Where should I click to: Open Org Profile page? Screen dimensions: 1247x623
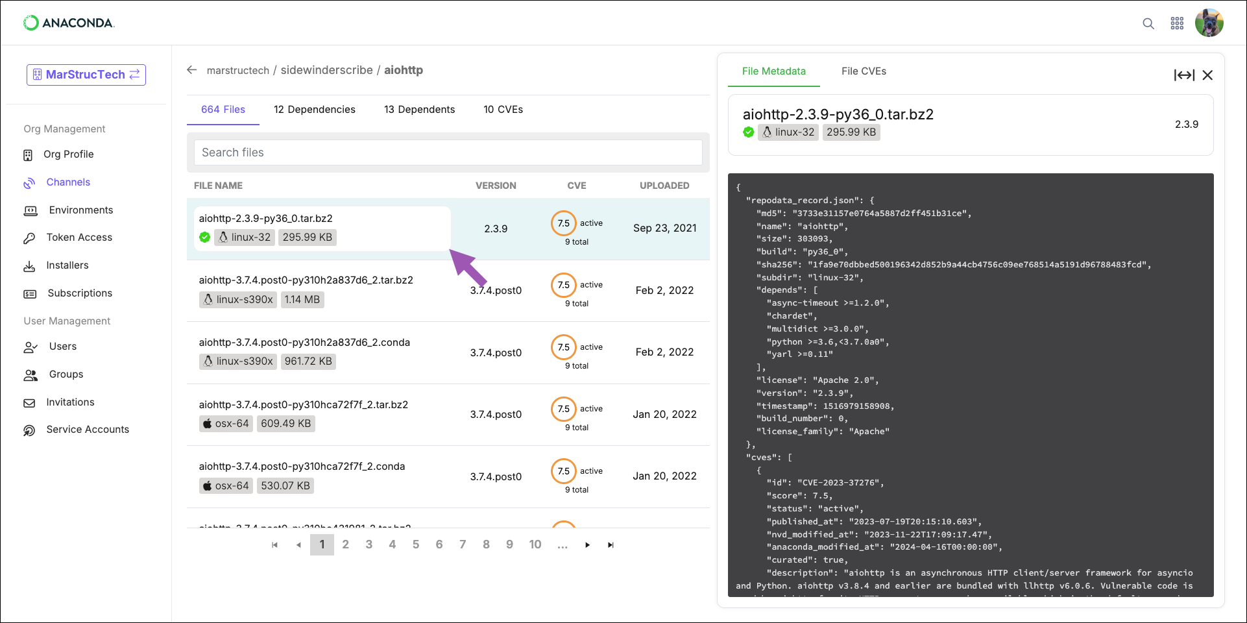[69, 154]
